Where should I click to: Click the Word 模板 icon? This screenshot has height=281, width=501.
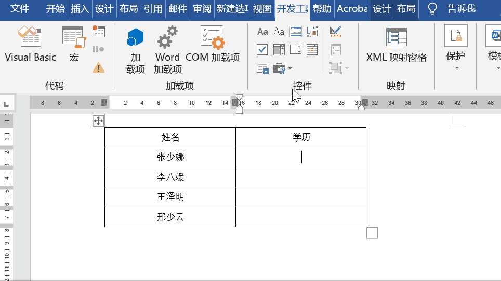point(494,36)
